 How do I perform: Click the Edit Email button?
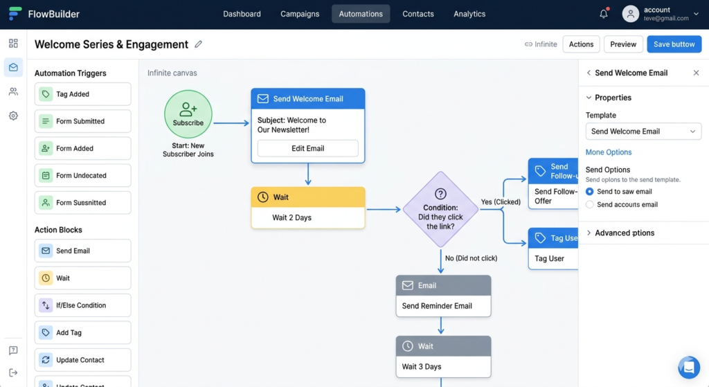[307, 148]
